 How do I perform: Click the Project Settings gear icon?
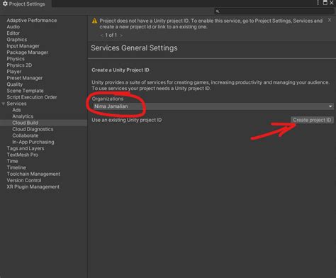[5, 4]
